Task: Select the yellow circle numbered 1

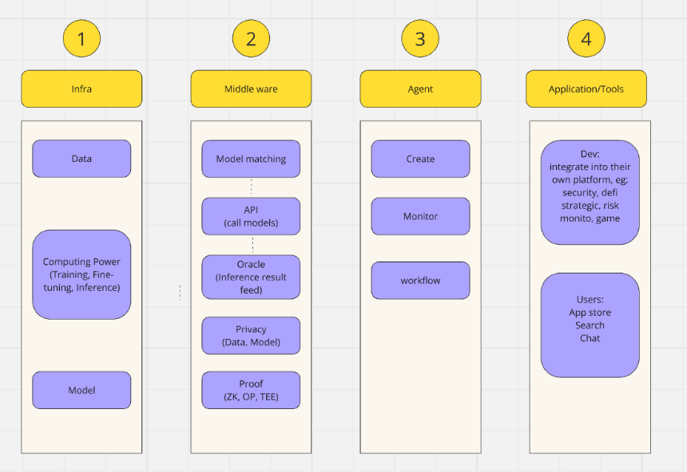Action: pyautogui.click(x=81, y=38)
